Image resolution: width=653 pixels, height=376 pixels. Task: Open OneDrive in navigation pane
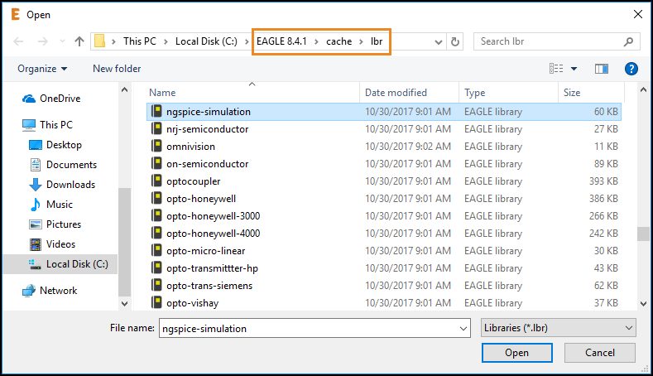tap(51, 99)
